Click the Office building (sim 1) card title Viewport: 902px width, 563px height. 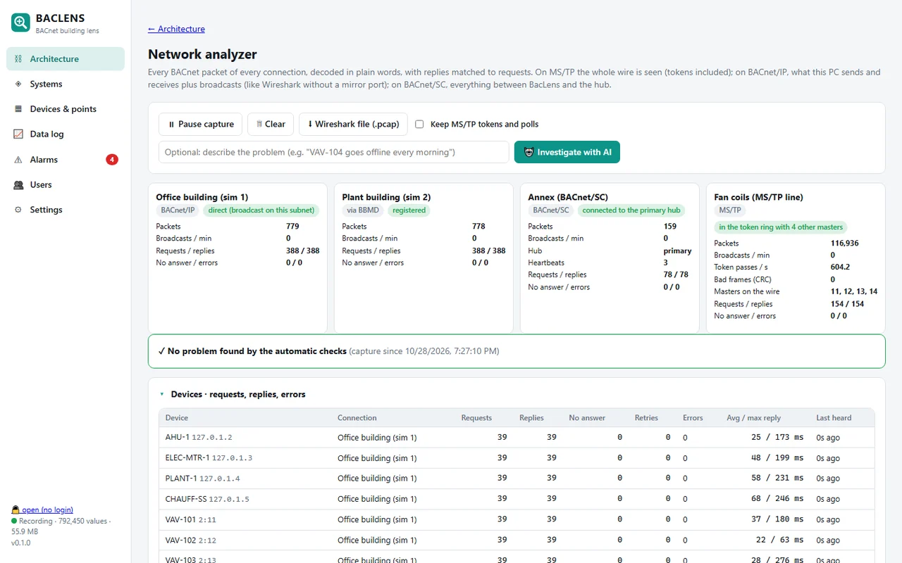click(202, 197)
